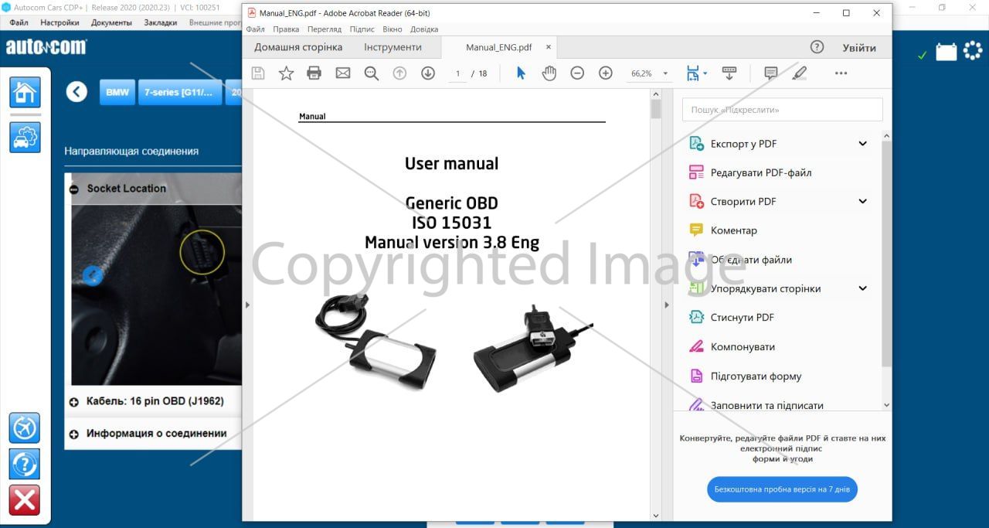The height and width of the screenshot is (528, 989).
Task: Open Acrobat Файл menu
Action: point(255,29)
